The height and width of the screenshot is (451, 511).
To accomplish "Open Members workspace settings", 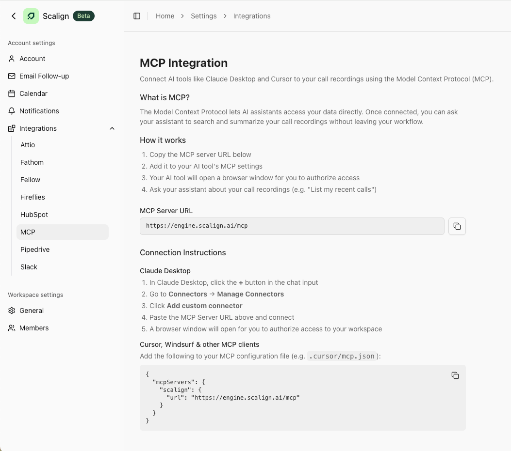I will coord(34,328).
